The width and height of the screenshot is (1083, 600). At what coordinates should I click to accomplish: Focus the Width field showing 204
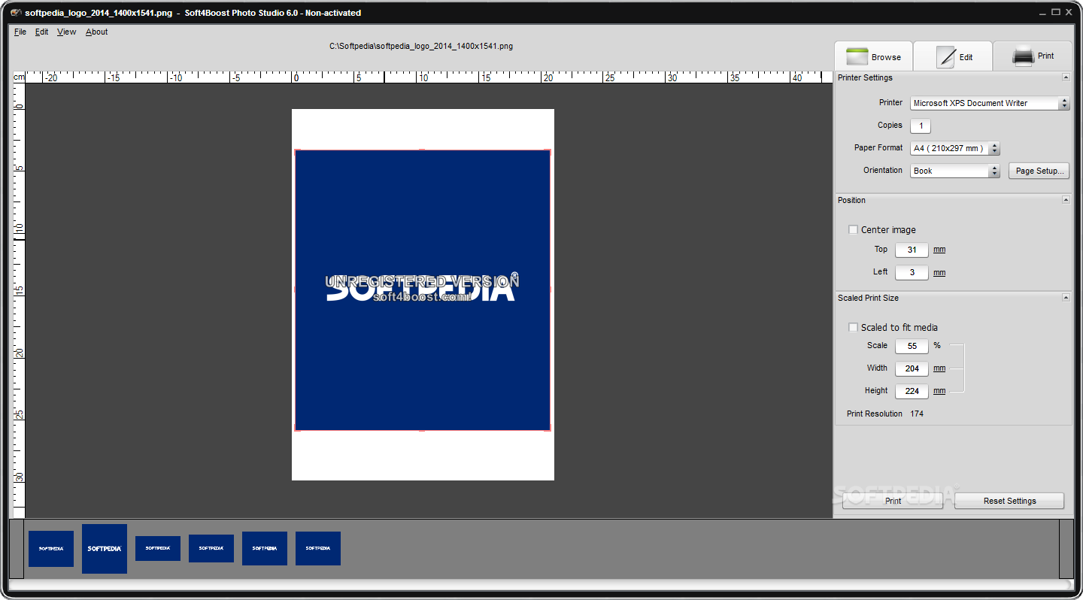click(x=912, y=368)
